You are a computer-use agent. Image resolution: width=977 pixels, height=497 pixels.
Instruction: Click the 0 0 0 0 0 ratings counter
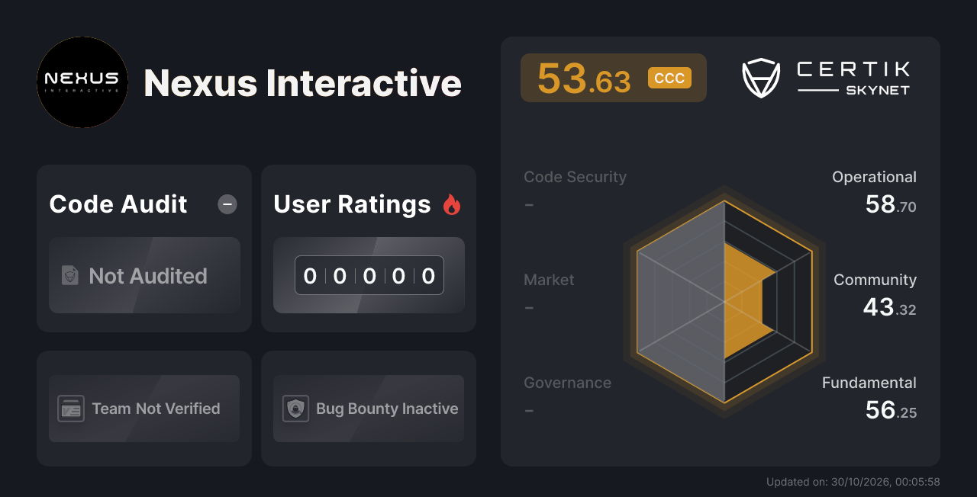coord(369,275)
